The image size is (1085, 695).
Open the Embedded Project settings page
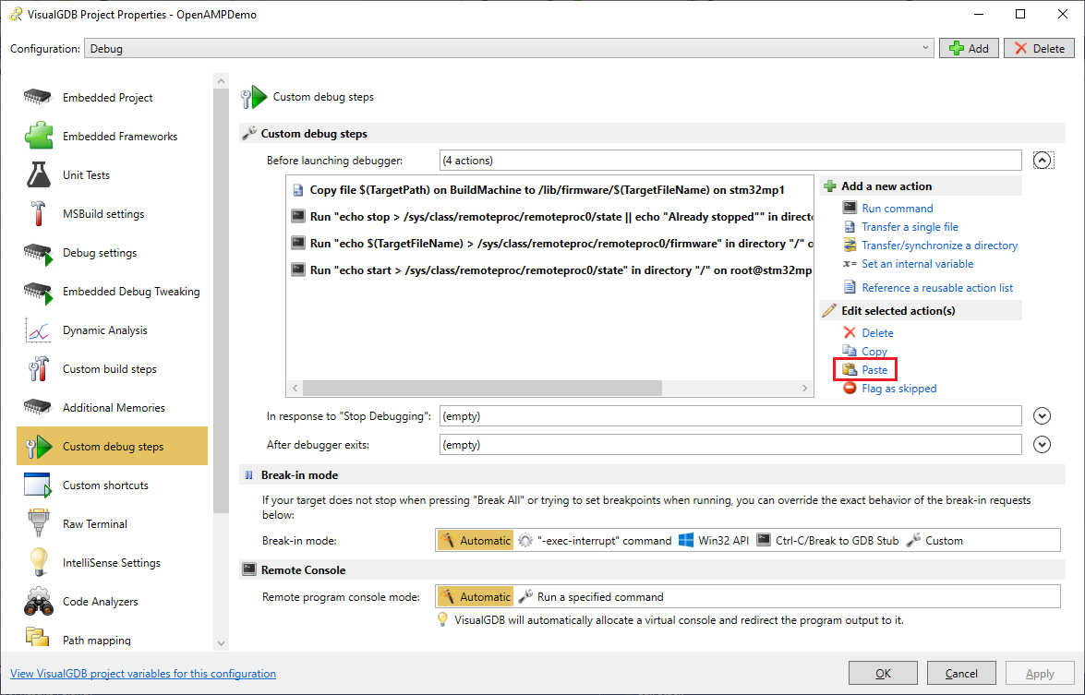[x=112, y=98]
